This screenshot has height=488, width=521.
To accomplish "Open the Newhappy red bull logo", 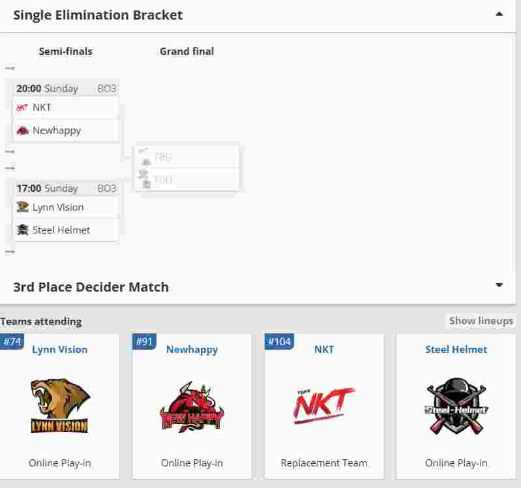I will click(x=192, y=408).
